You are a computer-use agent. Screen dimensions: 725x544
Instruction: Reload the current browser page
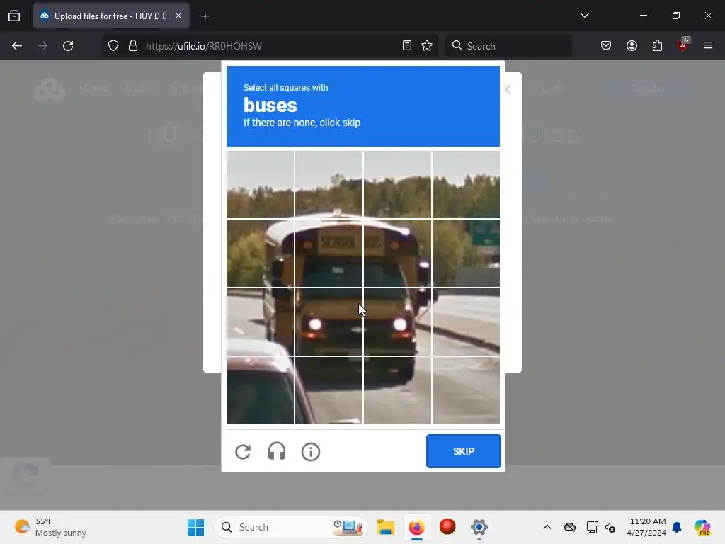(x=68, y=46)
